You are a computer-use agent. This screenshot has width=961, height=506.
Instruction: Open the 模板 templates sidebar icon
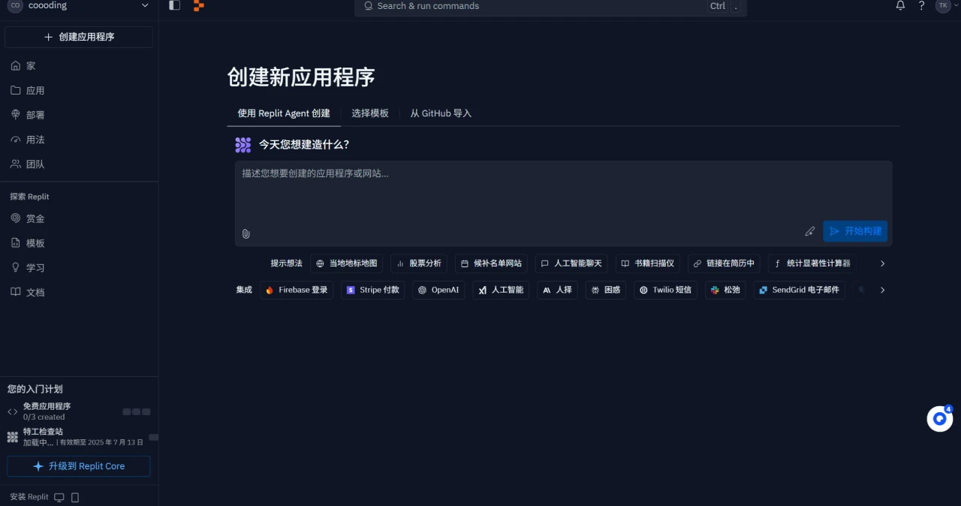[x=16, y=242]
